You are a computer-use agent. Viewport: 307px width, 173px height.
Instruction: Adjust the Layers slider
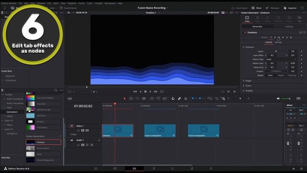(x=276, y=51)
